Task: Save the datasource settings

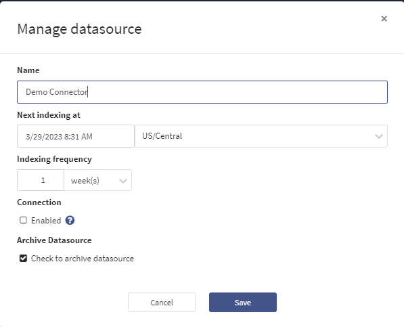Action: [243, 302]
